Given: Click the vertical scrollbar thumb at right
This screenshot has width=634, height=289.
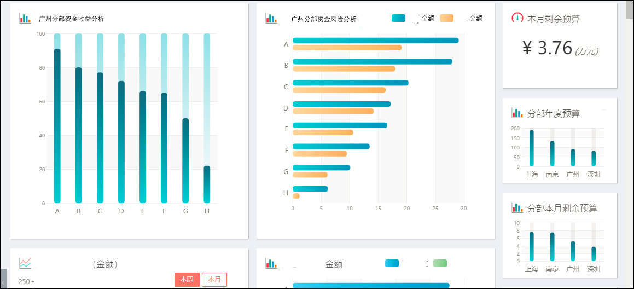Looking at the screenshot, I should [630, 10].
